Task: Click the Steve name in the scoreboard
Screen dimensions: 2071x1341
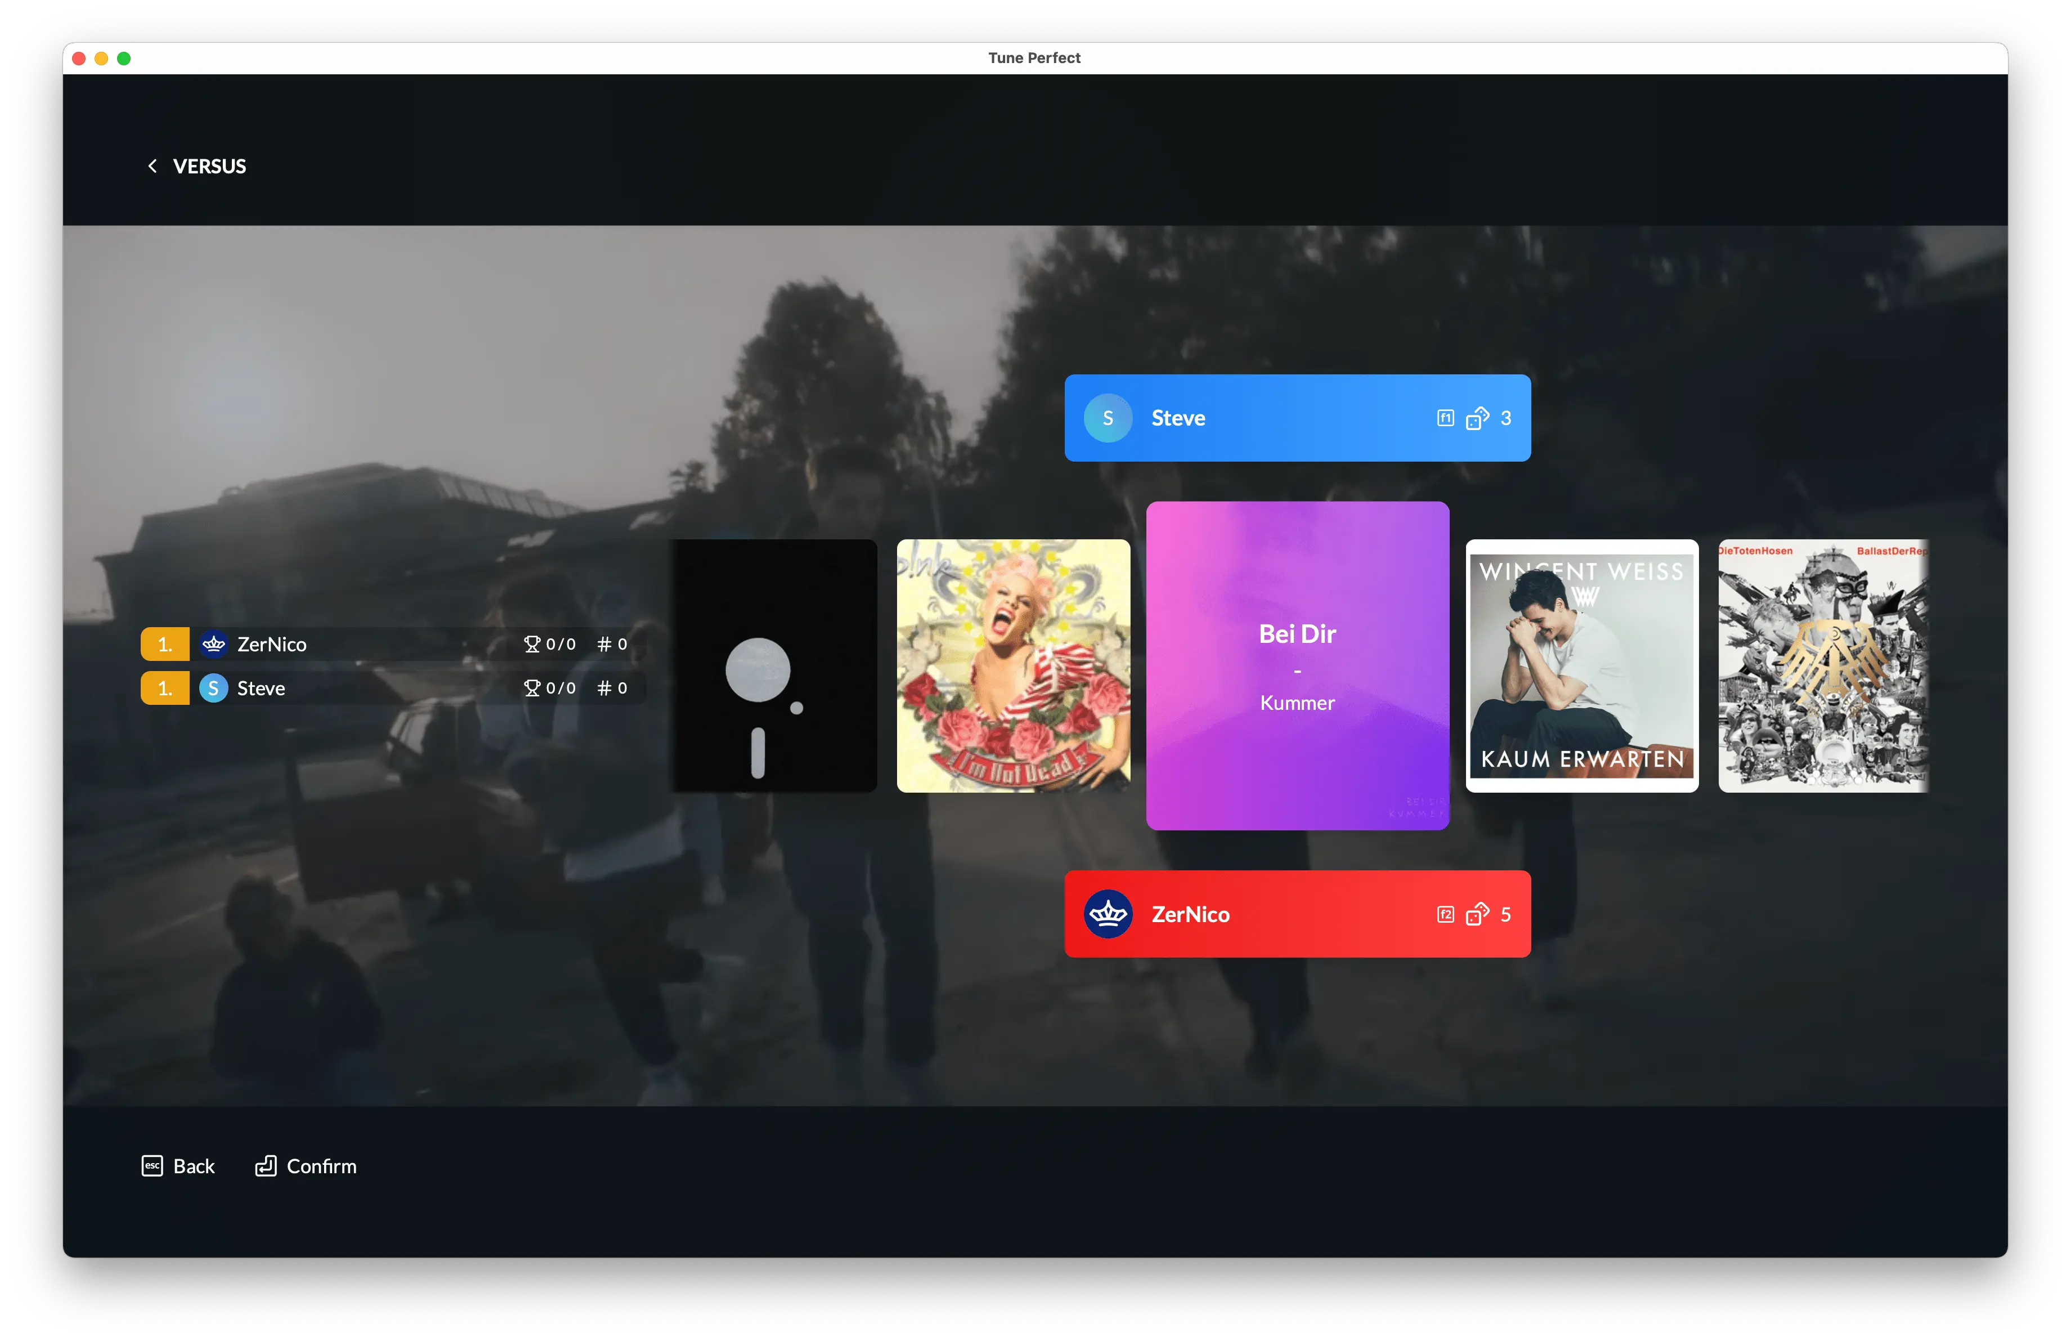Action: coord(261,689)
